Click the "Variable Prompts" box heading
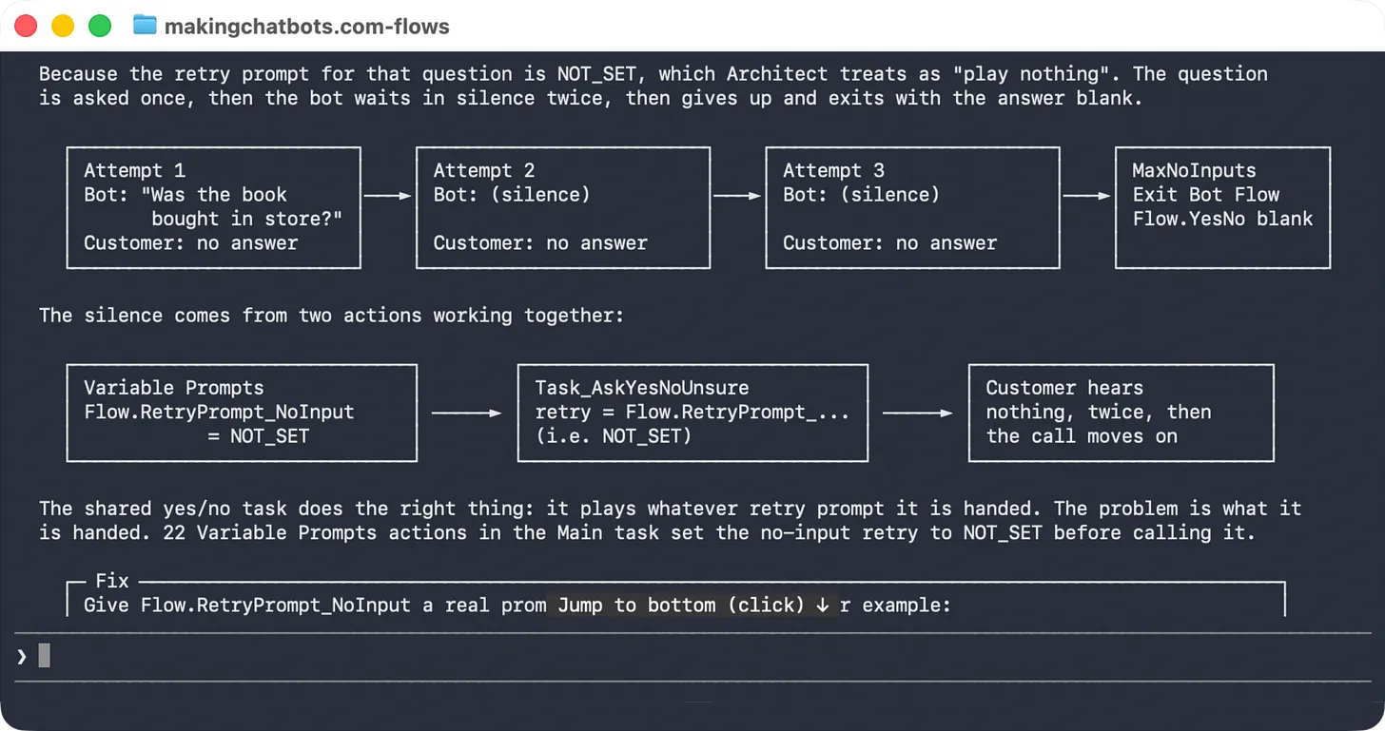Image resolution: width=1385 pixels, height=731 pixels. click(x=174, y=388)
